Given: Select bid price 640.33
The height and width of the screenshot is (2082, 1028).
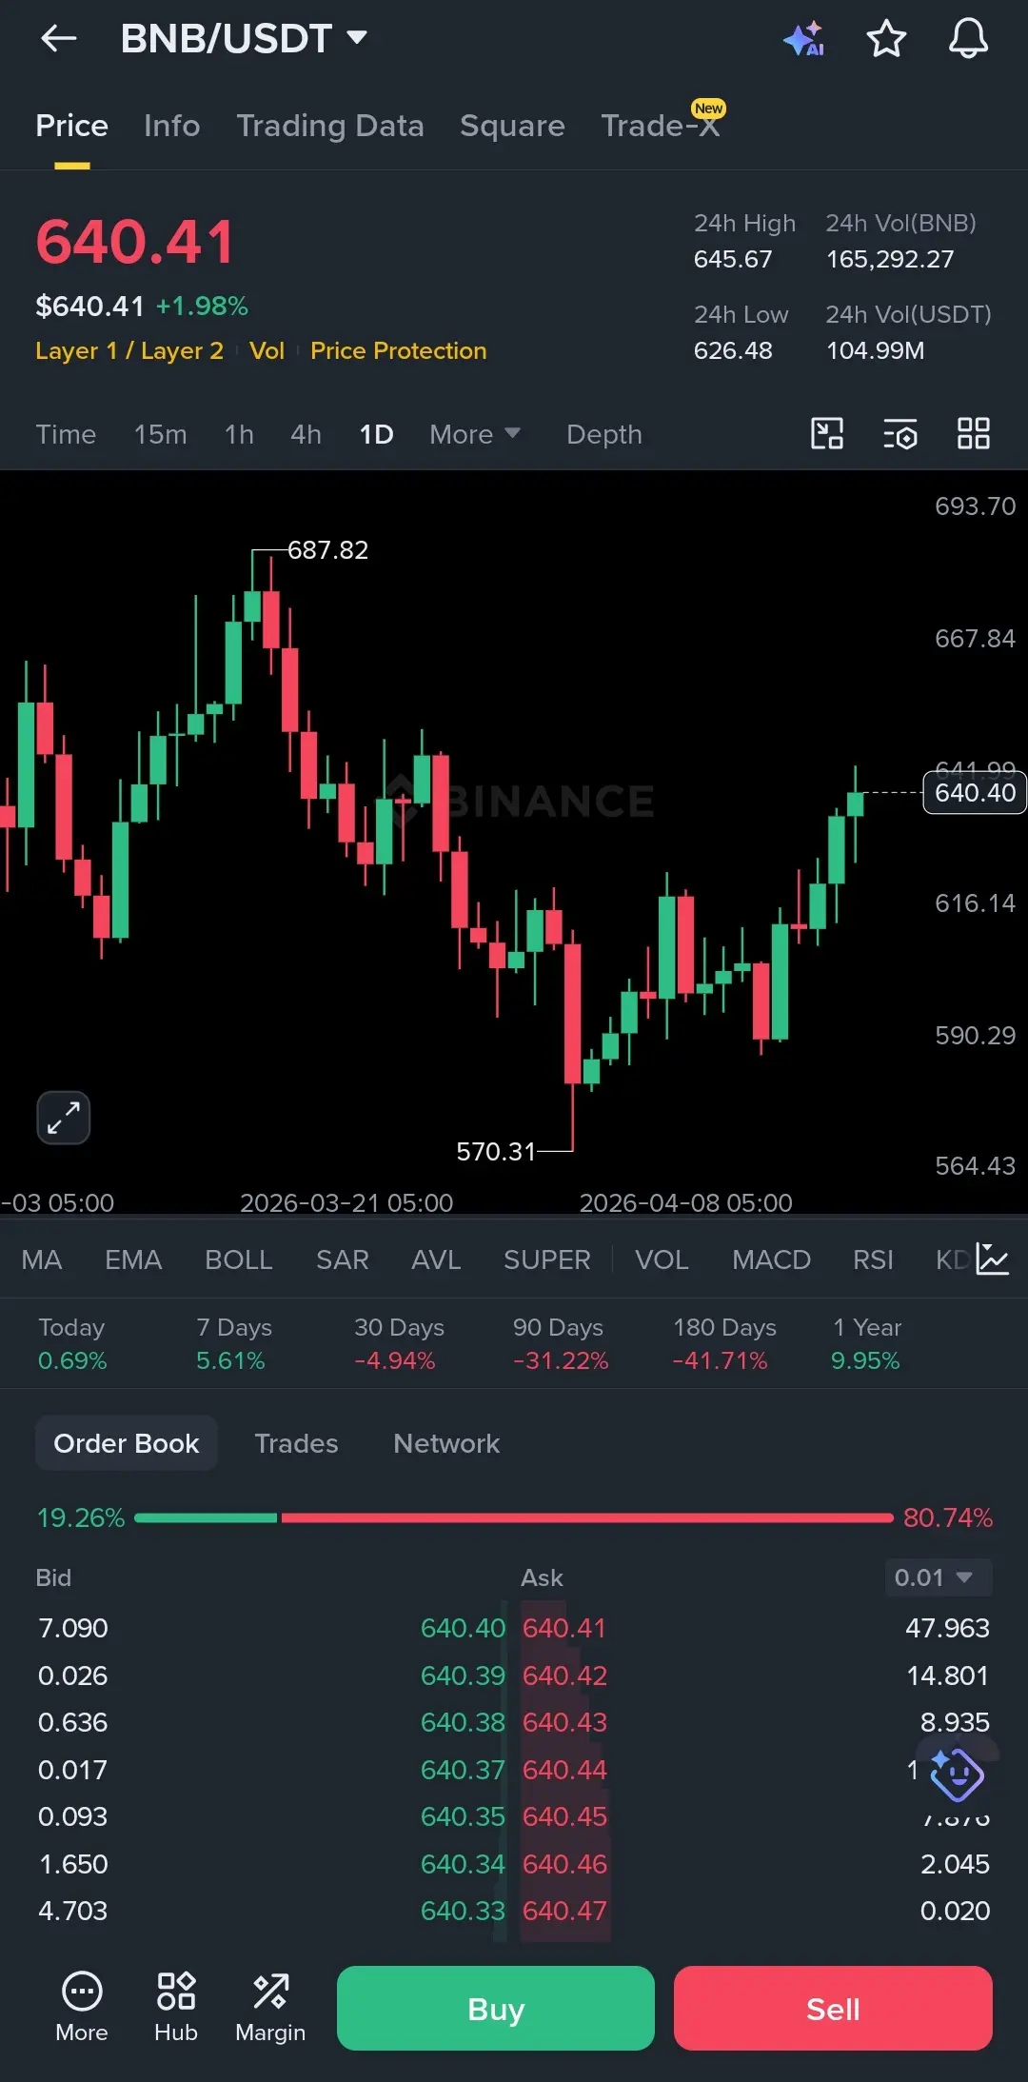Looking at the screenshot, I should pos(463,1911).
